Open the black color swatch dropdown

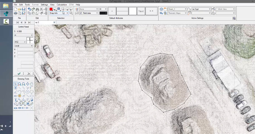click(x=103, y=13)
